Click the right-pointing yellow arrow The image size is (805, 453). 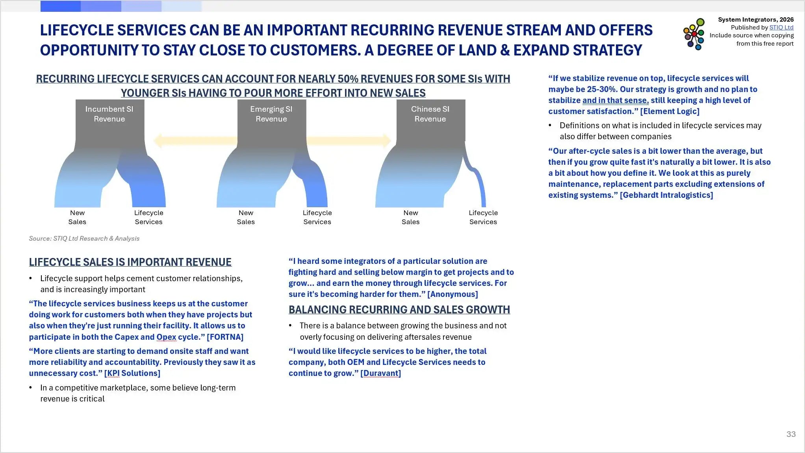coord(349,140)
